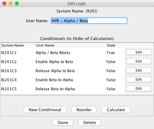Edit the Enable Alpha to Beta conditional
Viewport: 154px width, 129px height.
[x=139, y=61]
